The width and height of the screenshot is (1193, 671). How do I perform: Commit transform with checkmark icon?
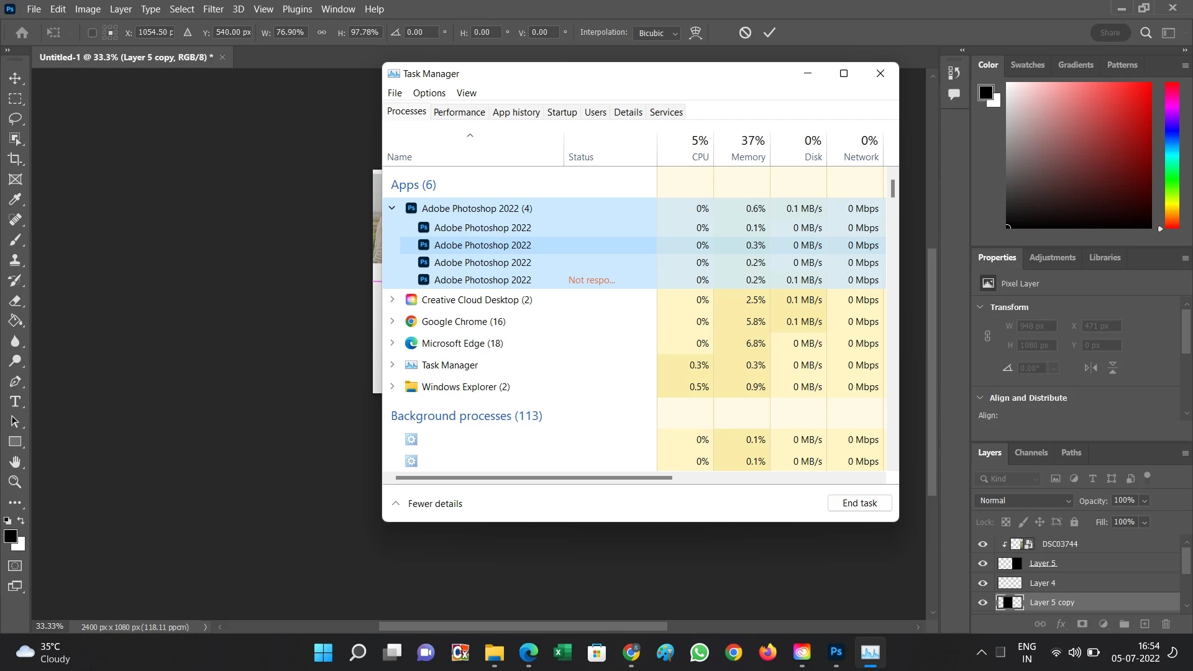tap(769, 32)
